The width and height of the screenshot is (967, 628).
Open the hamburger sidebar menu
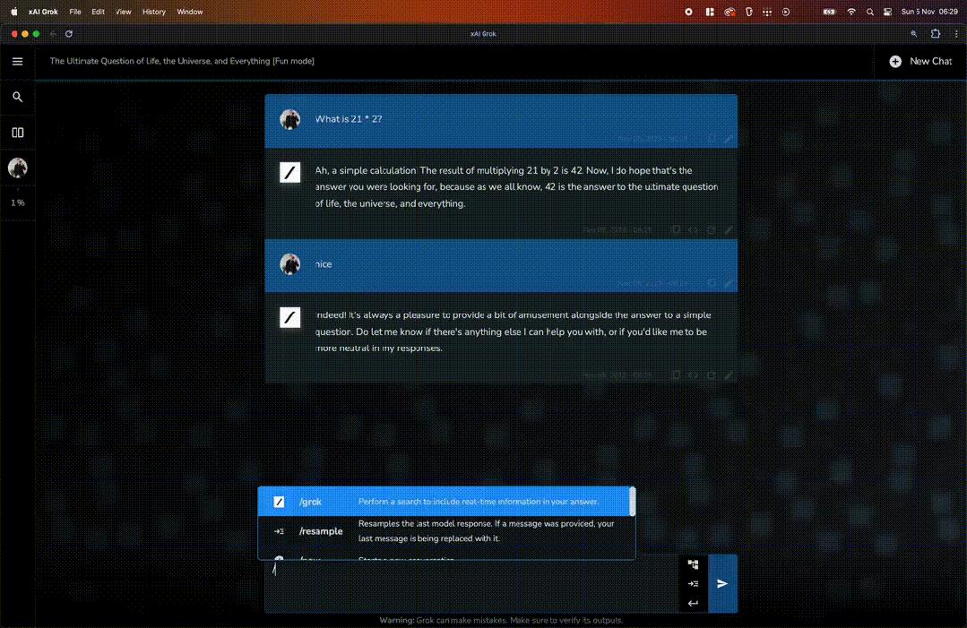point(17,61)
